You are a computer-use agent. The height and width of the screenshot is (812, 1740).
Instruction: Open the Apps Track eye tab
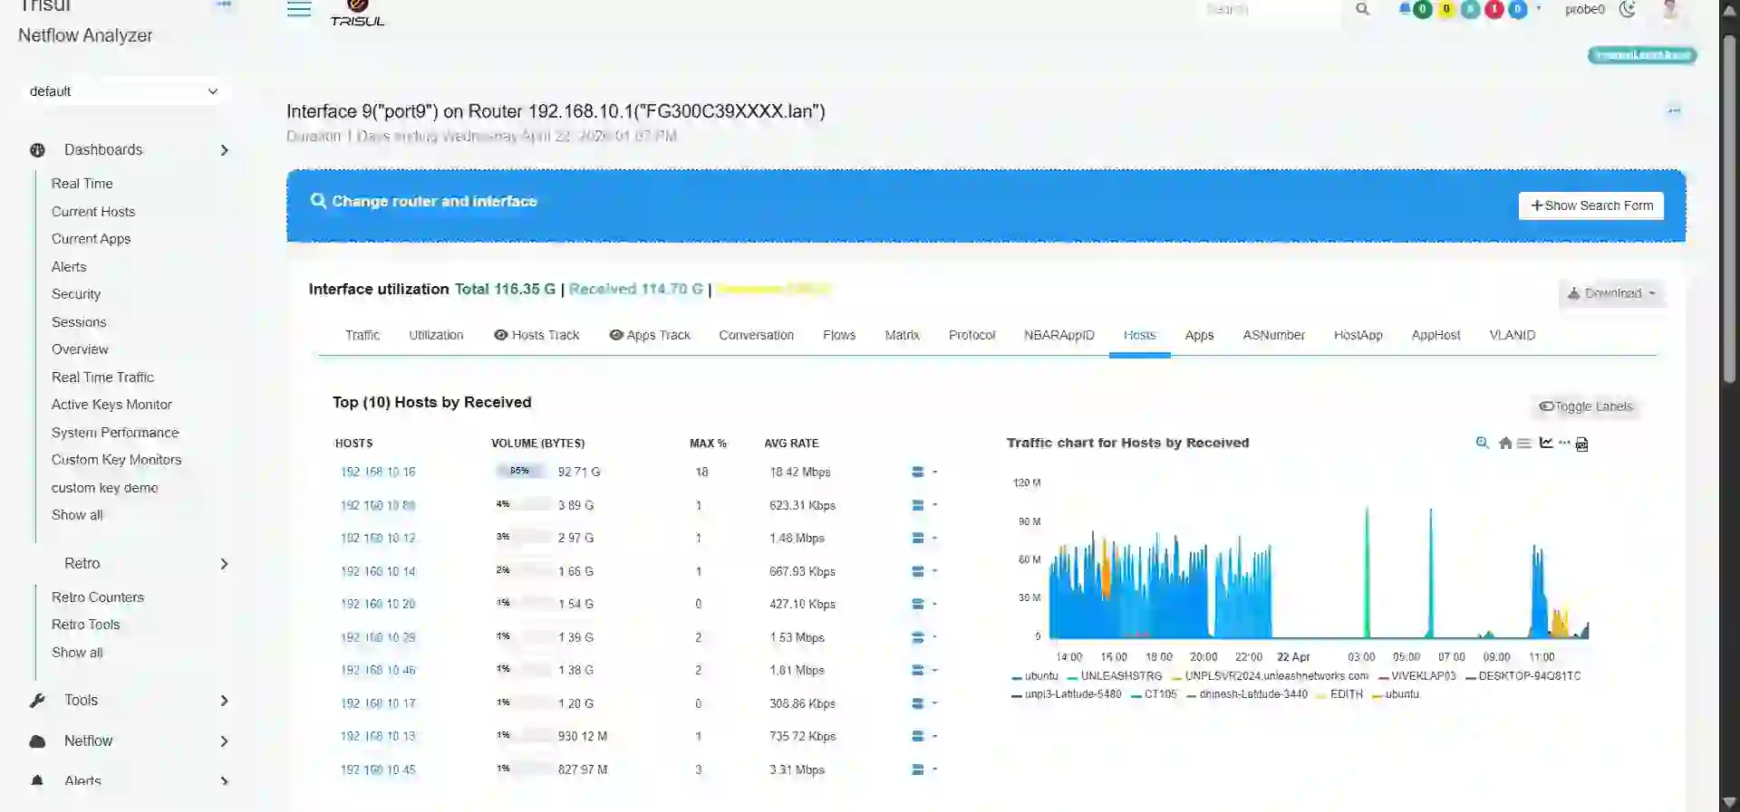(x=650, y=335)
